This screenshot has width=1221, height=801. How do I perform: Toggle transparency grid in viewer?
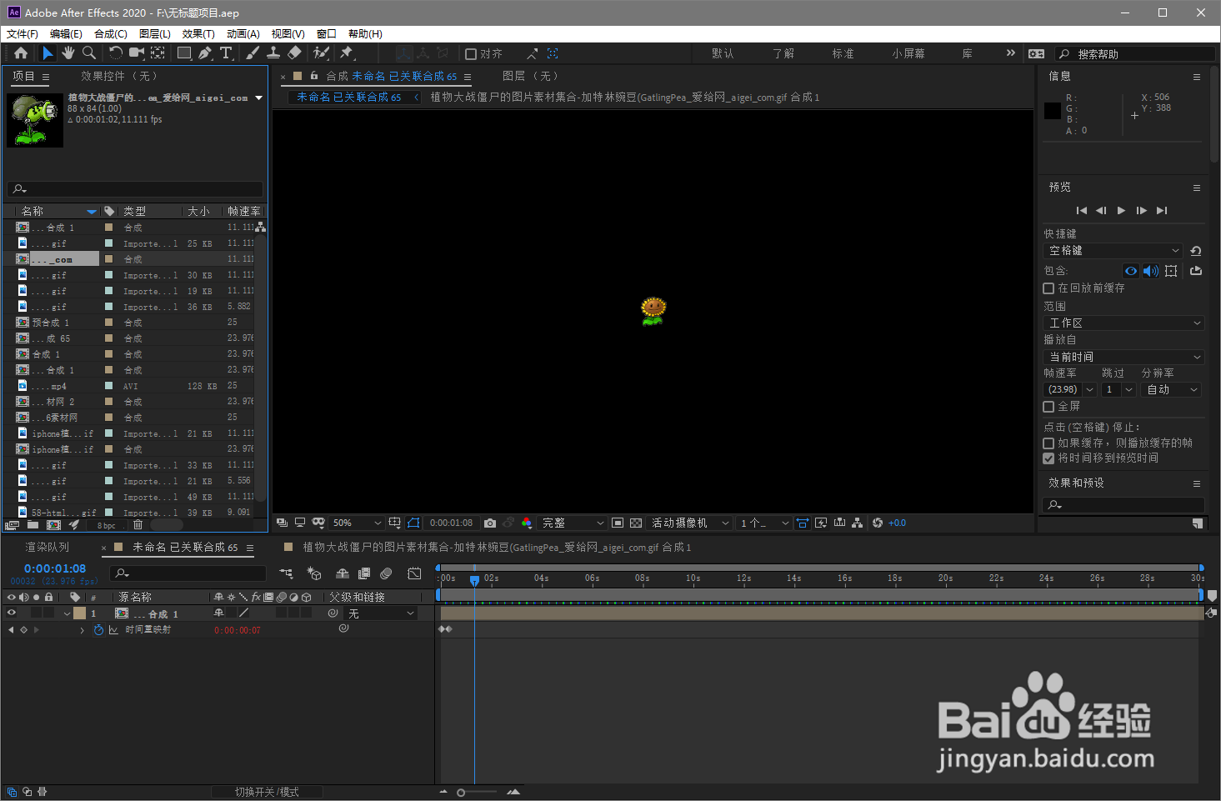click(x=636, y=523)
